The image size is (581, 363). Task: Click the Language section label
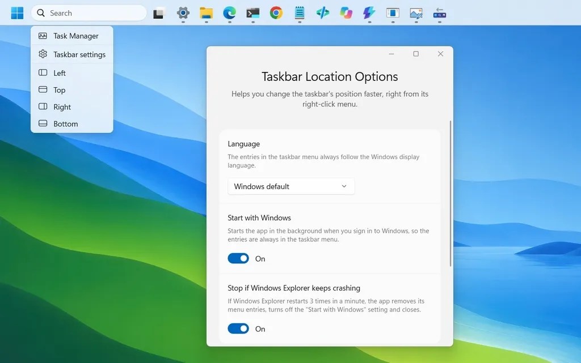point(244,144)
